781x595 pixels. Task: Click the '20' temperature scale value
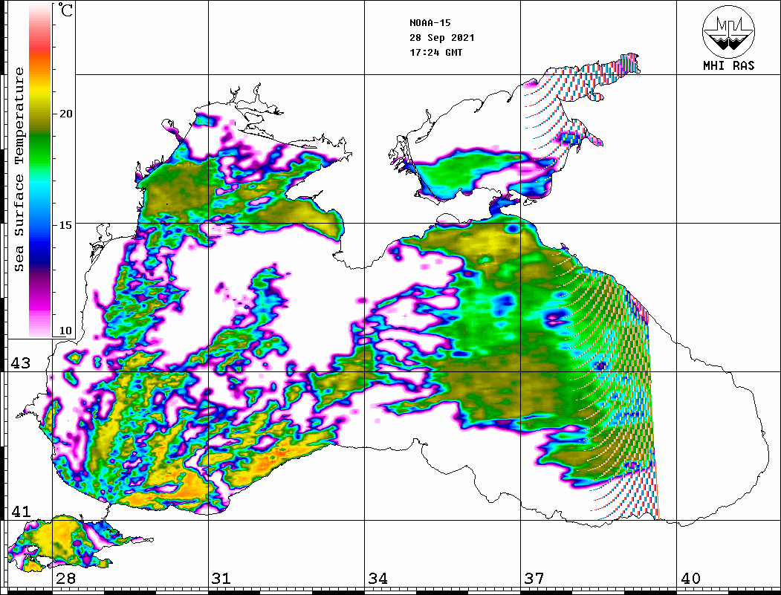coord(65,114)
